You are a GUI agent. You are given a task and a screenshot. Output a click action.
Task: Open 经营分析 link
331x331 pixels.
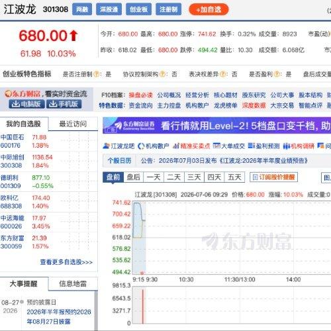coord(197,95)
